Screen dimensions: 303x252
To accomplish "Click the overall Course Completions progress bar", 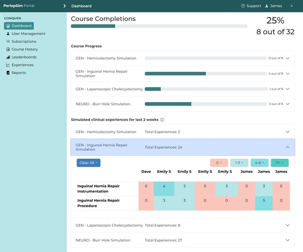I will point(159,26).
